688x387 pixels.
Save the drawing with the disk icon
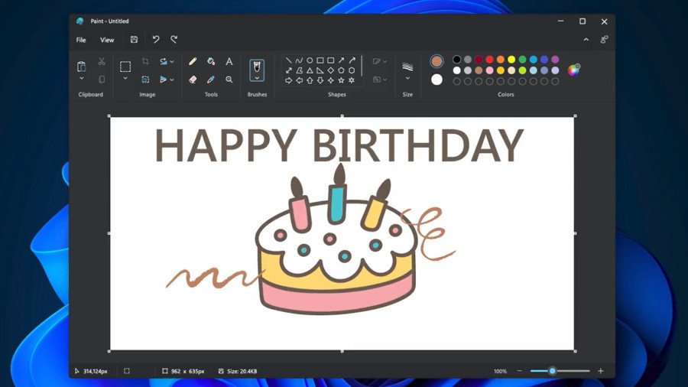coord(134,40)
